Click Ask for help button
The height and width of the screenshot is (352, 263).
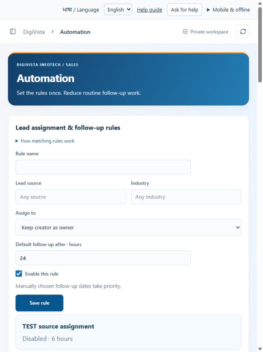click(x=184, y=10)
